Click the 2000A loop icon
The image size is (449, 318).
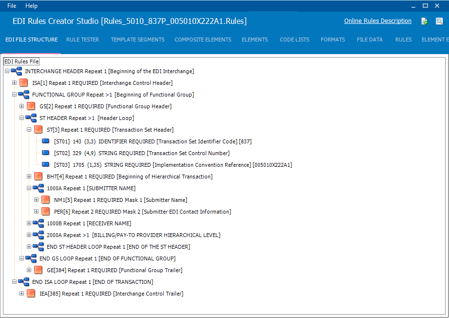38,235
